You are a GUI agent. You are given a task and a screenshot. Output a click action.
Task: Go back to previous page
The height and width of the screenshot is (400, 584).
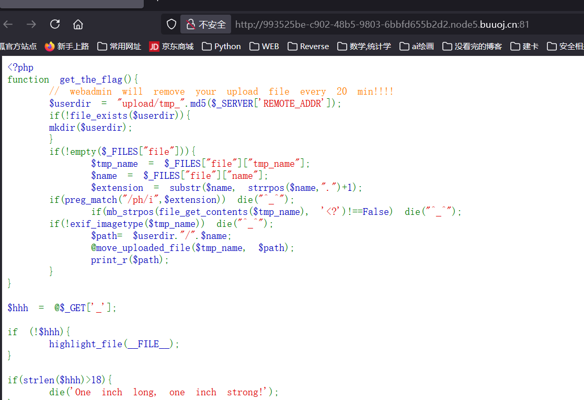[x=8, y=25]
